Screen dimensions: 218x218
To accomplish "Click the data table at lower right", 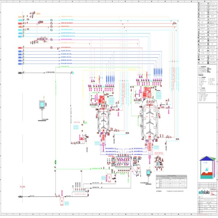I will click(x=171, y=182).
